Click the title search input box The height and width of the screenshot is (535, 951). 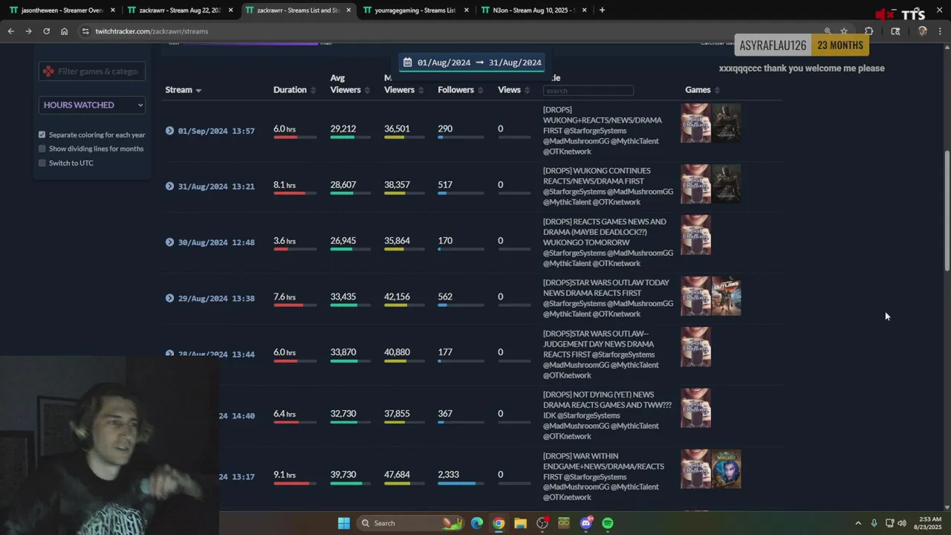pyautogui.click(x=588, y=91)
